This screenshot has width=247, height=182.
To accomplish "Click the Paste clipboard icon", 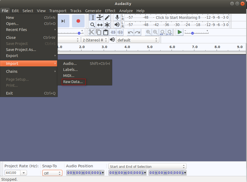I will tap(106, 32).
